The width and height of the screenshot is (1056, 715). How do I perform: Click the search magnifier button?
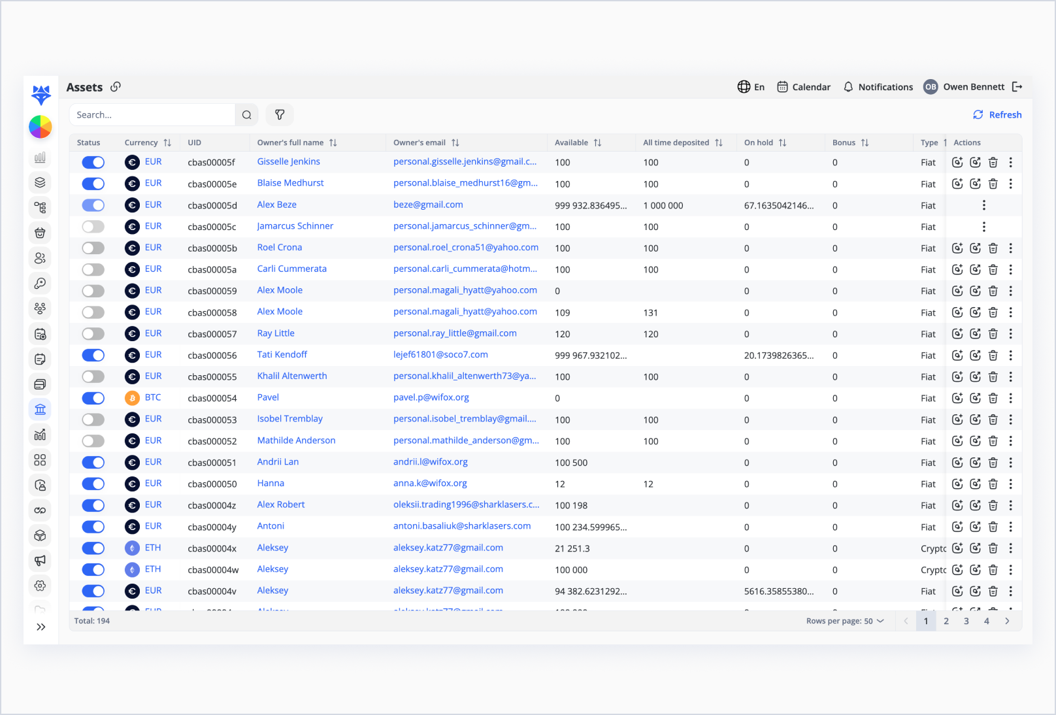(x=246, y=115)
